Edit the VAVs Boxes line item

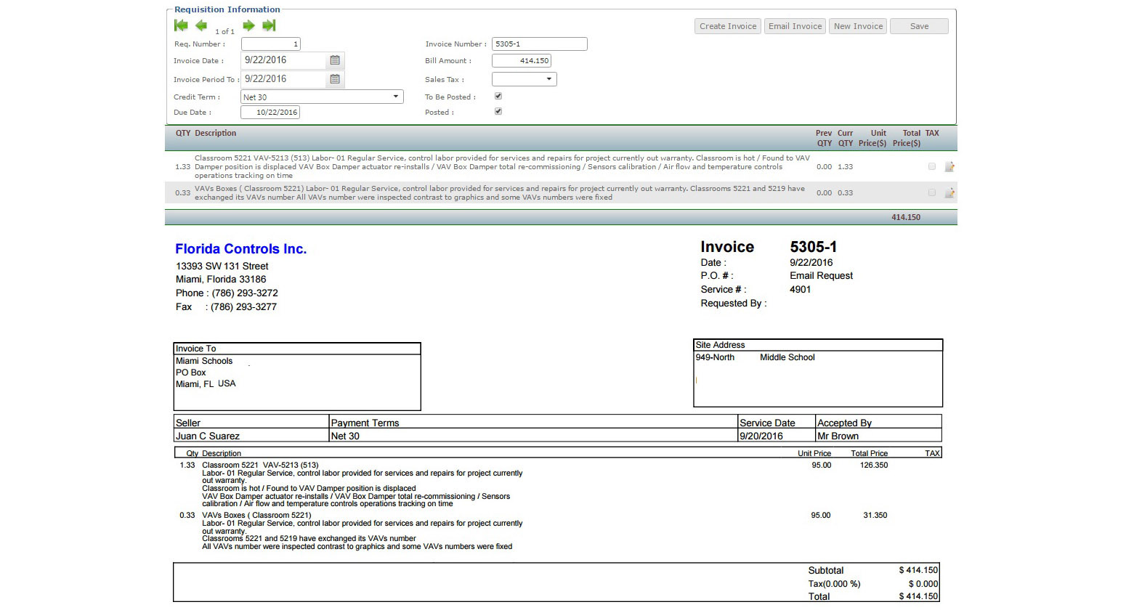(949, 192)
